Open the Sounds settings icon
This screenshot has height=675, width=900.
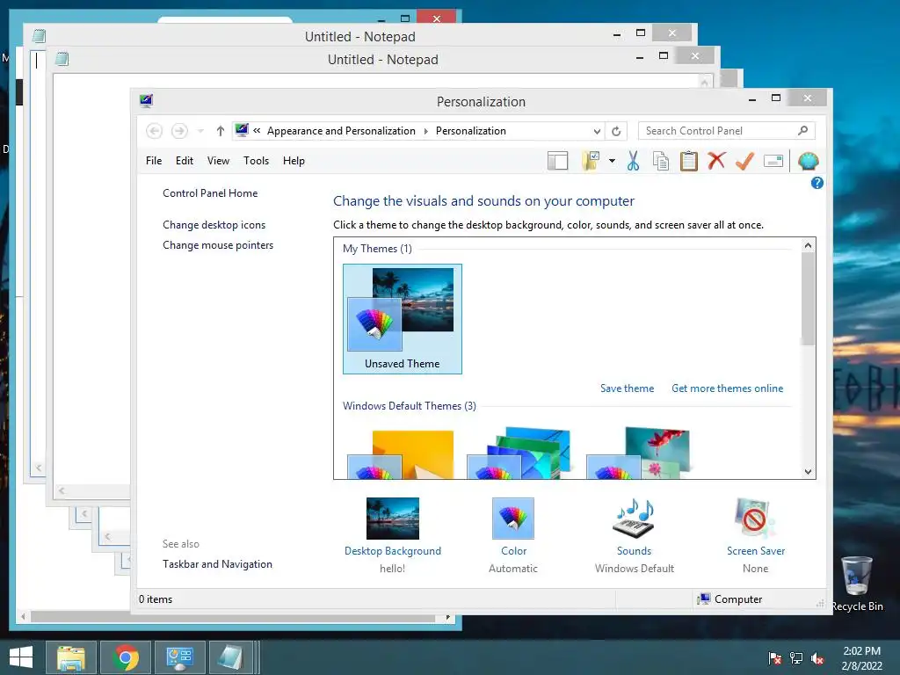click(x=634, y=519)
